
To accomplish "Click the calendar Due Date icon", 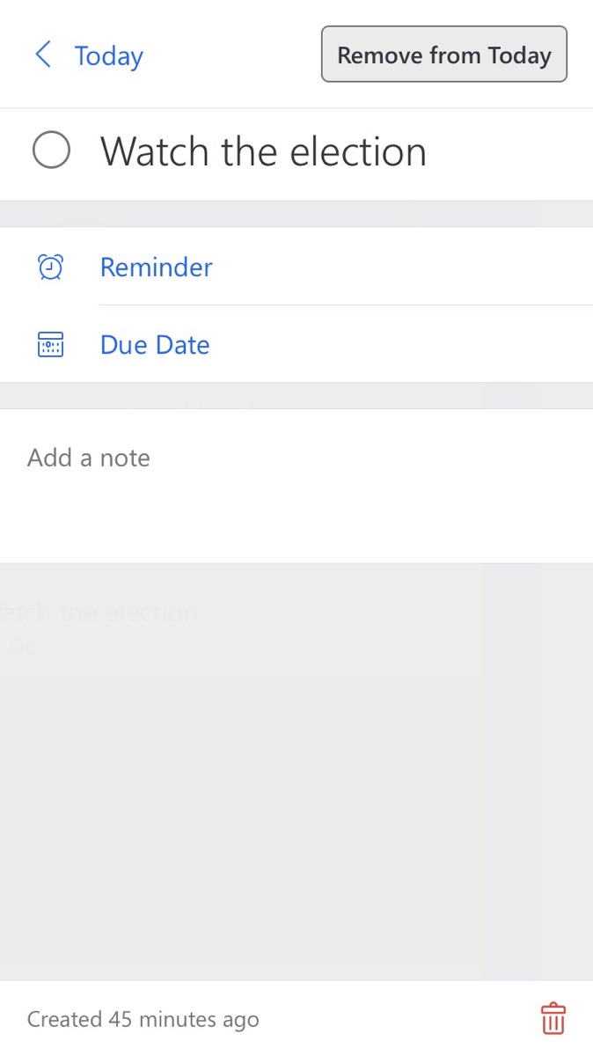I will point(51,344).
